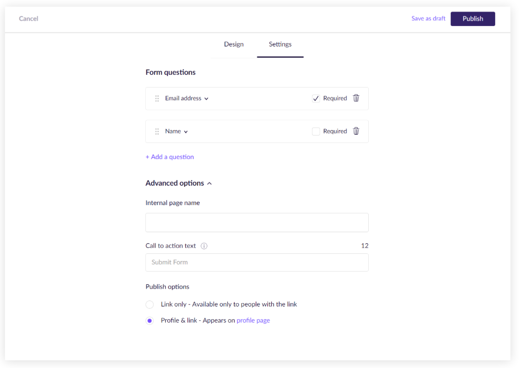Screen dimensions: 519x368
Task: Open the Email address question type dropdown
Action: coord(187,99)
